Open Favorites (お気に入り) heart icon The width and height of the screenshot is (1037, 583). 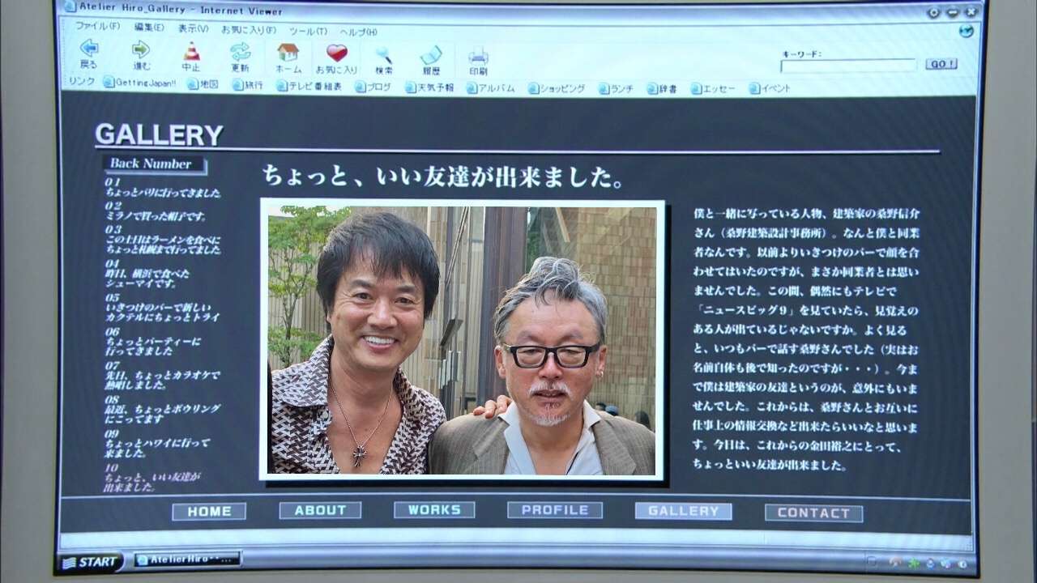click(336, 53)
